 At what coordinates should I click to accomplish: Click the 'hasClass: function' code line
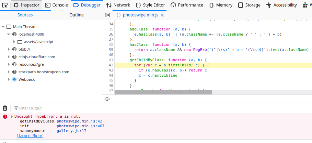[160, 44]
